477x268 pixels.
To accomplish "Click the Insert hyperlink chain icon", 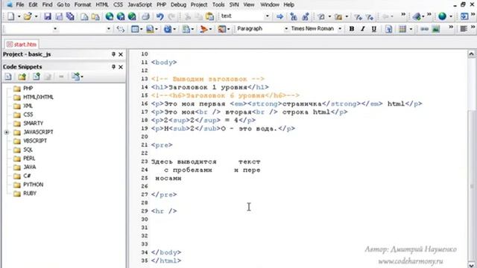I will pos(424,29).
